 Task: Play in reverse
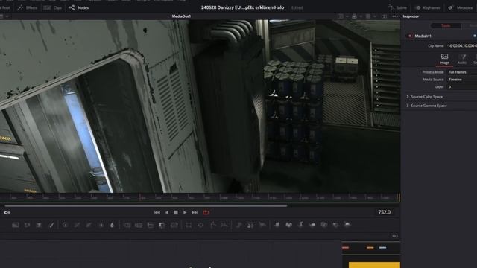[x=167, y=212]
